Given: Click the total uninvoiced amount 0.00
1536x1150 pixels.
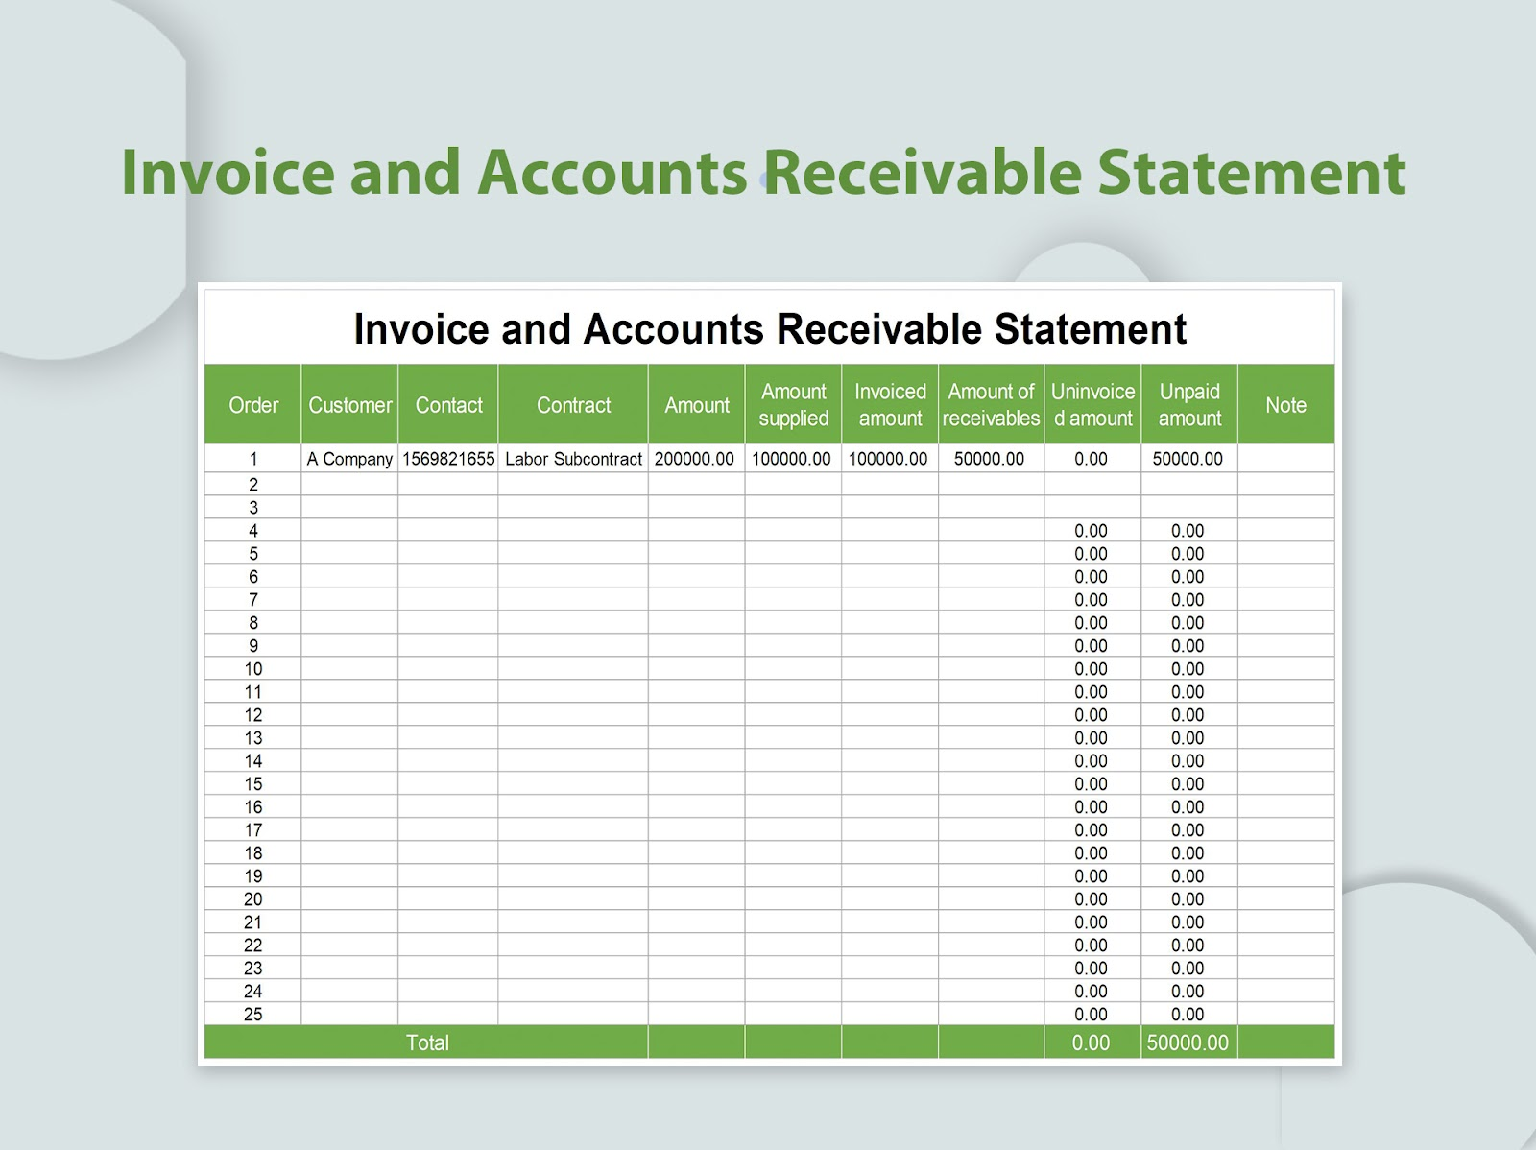Looking at the screenshot, I should pos(1092,1042).
